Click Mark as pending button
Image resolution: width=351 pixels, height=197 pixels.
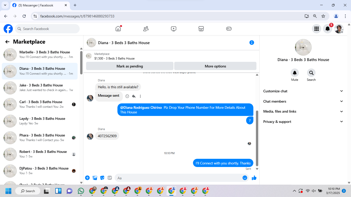point(130,66)
